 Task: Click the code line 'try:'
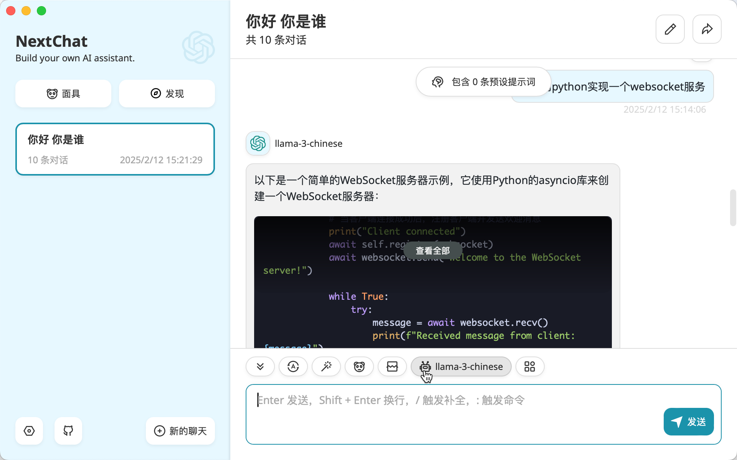click(x=361, y=309)
